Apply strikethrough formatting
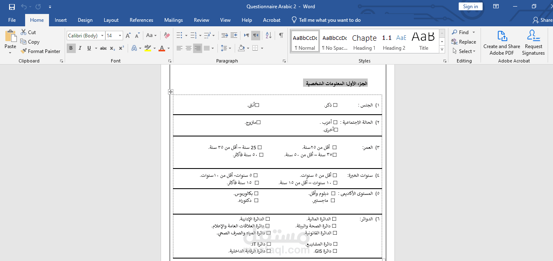Viewport: 553px width, 261px height. [x=103, y=48]
